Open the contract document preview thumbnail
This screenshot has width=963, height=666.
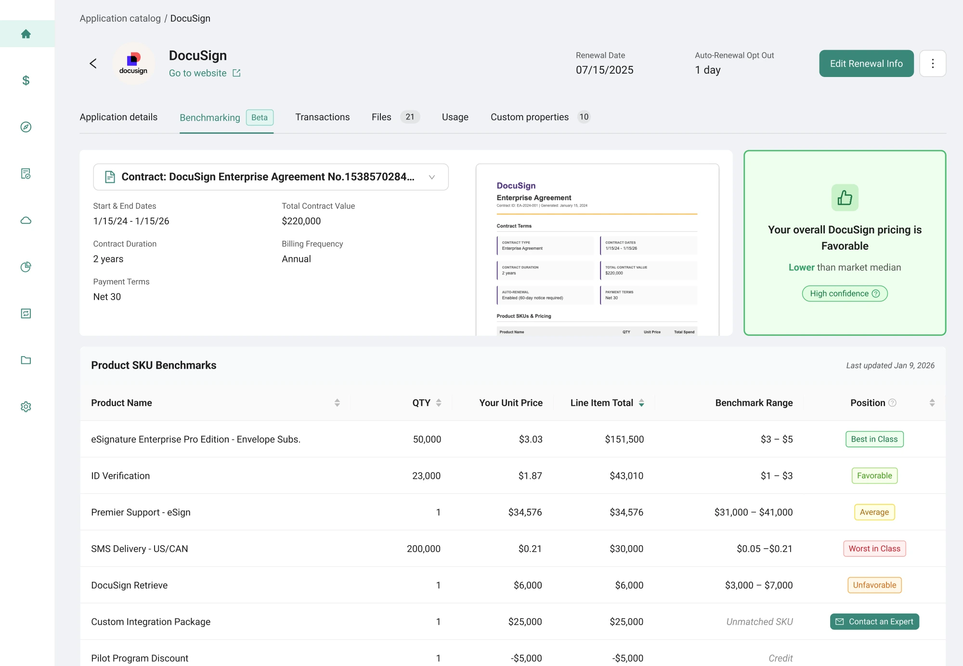(x=598, y=250)
